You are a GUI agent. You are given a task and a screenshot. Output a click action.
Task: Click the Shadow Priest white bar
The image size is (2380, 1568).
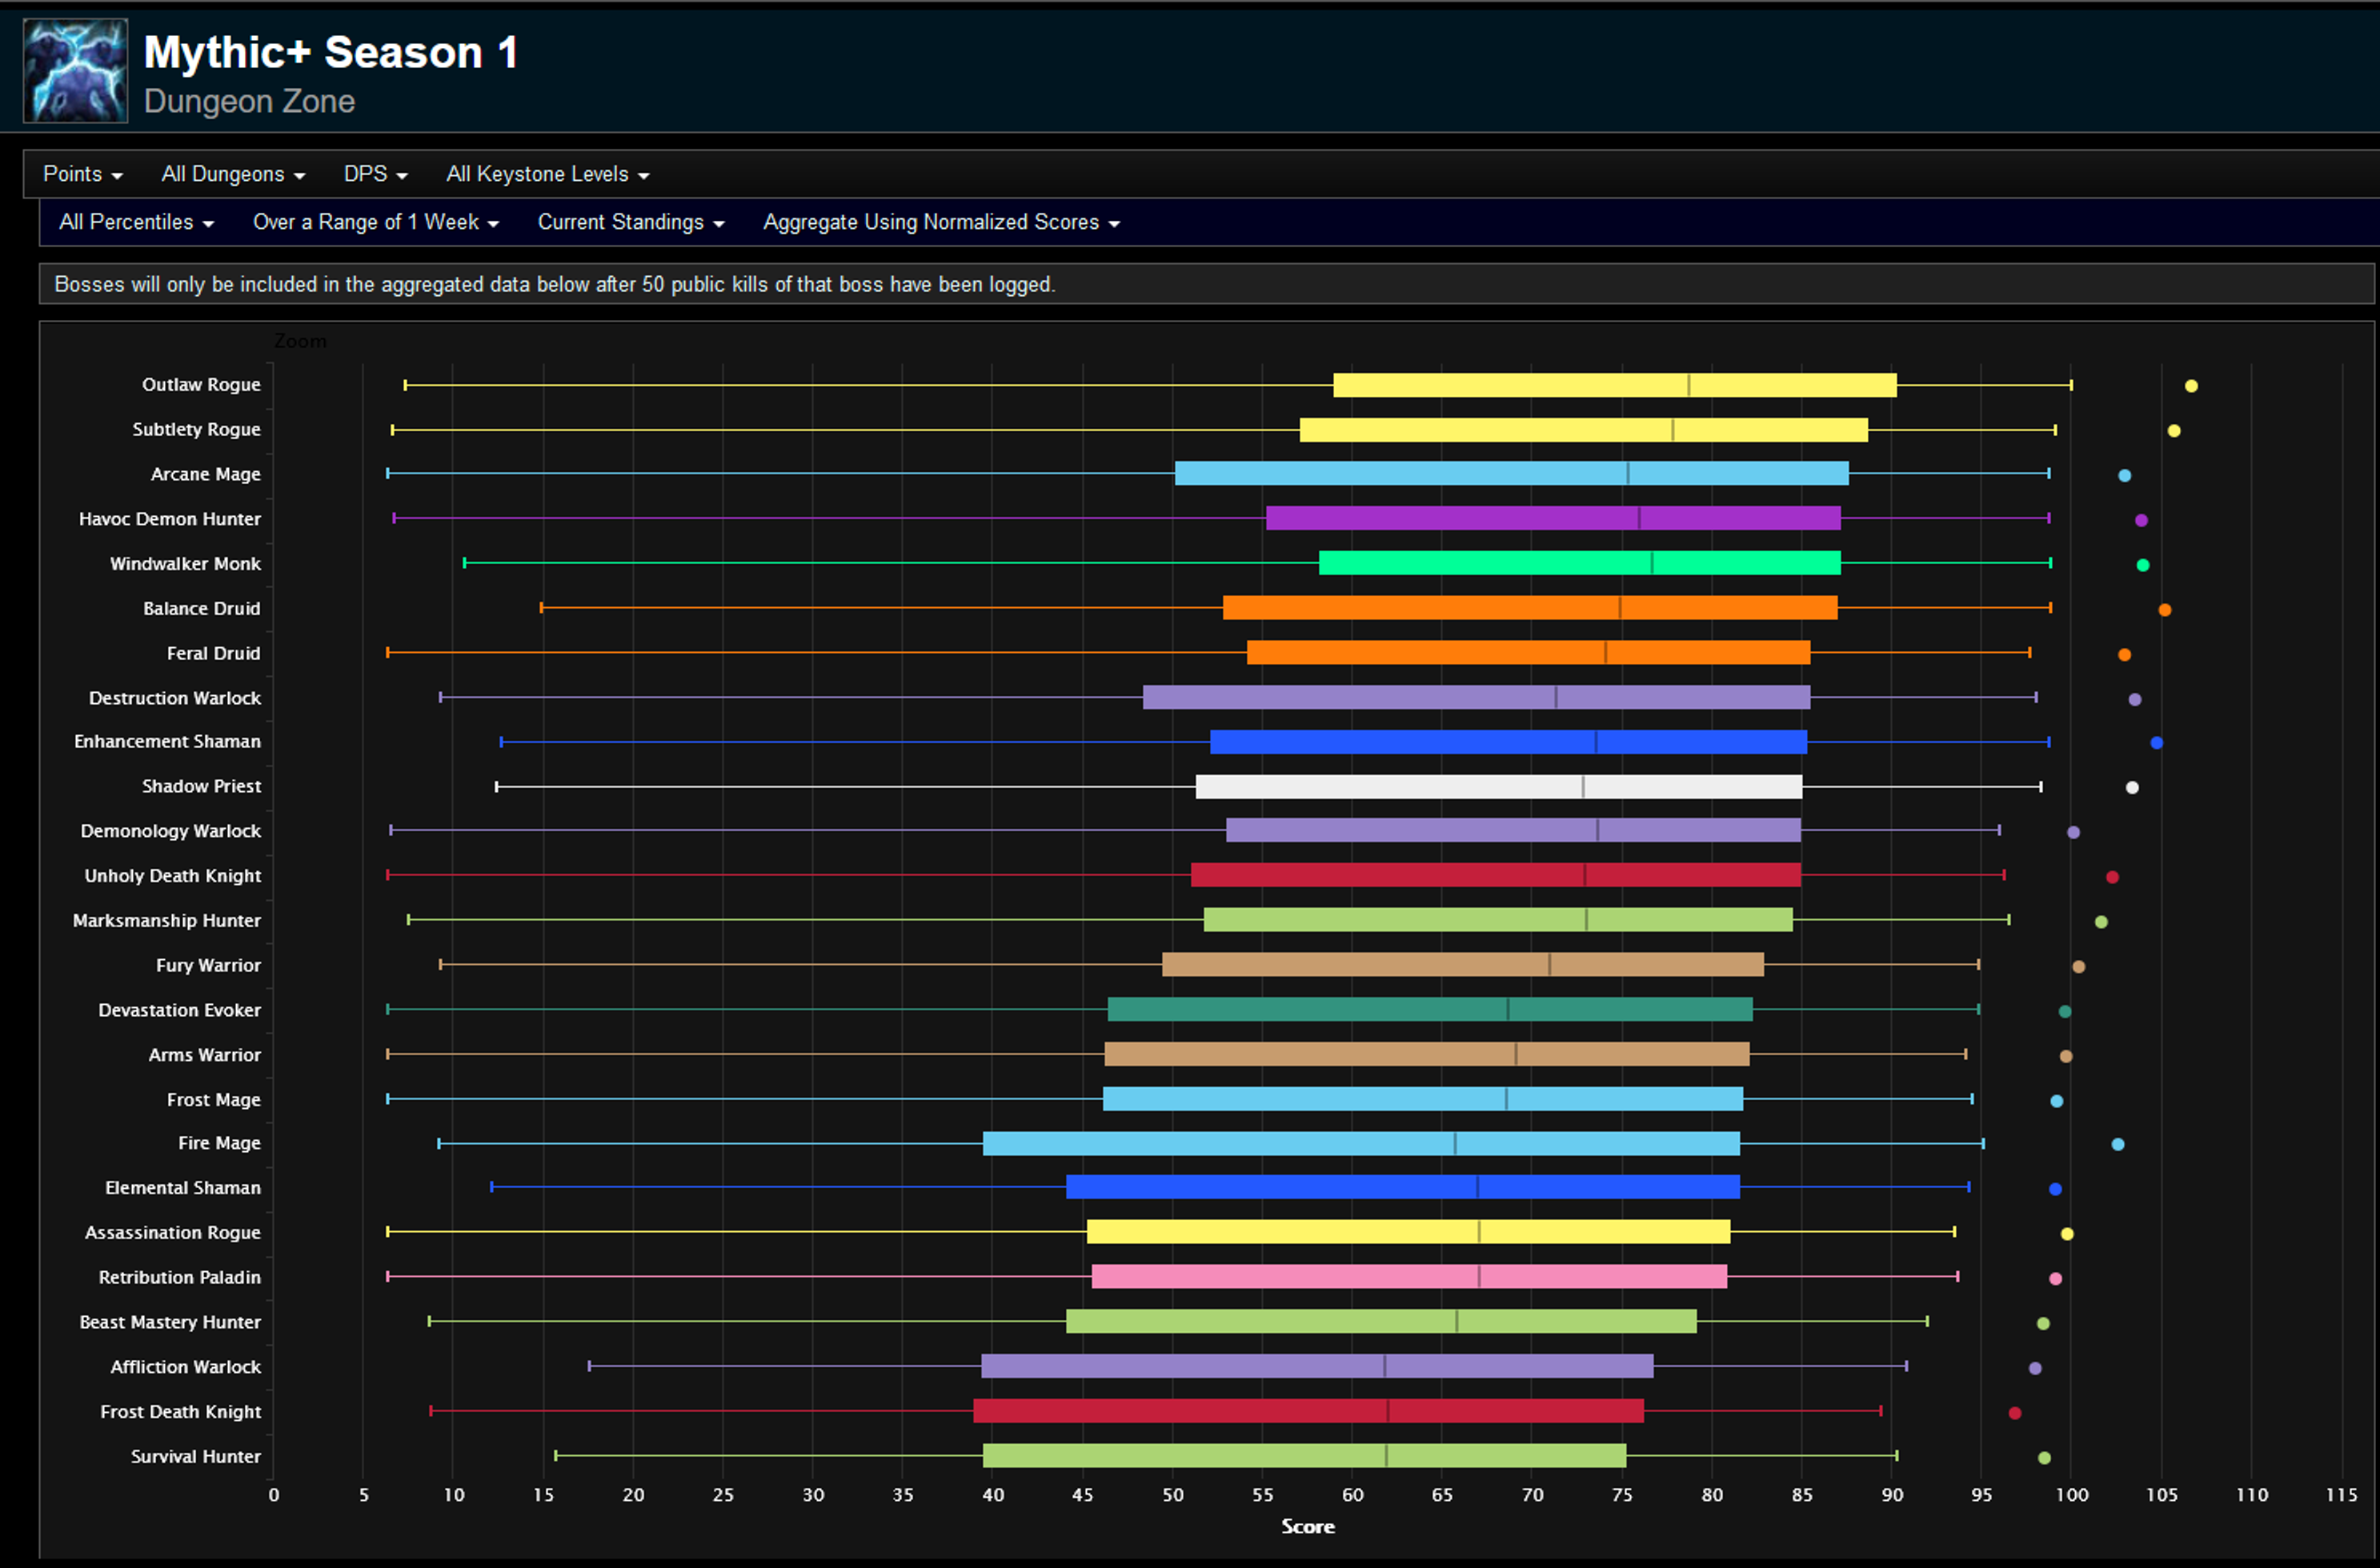pos(1499,787)
